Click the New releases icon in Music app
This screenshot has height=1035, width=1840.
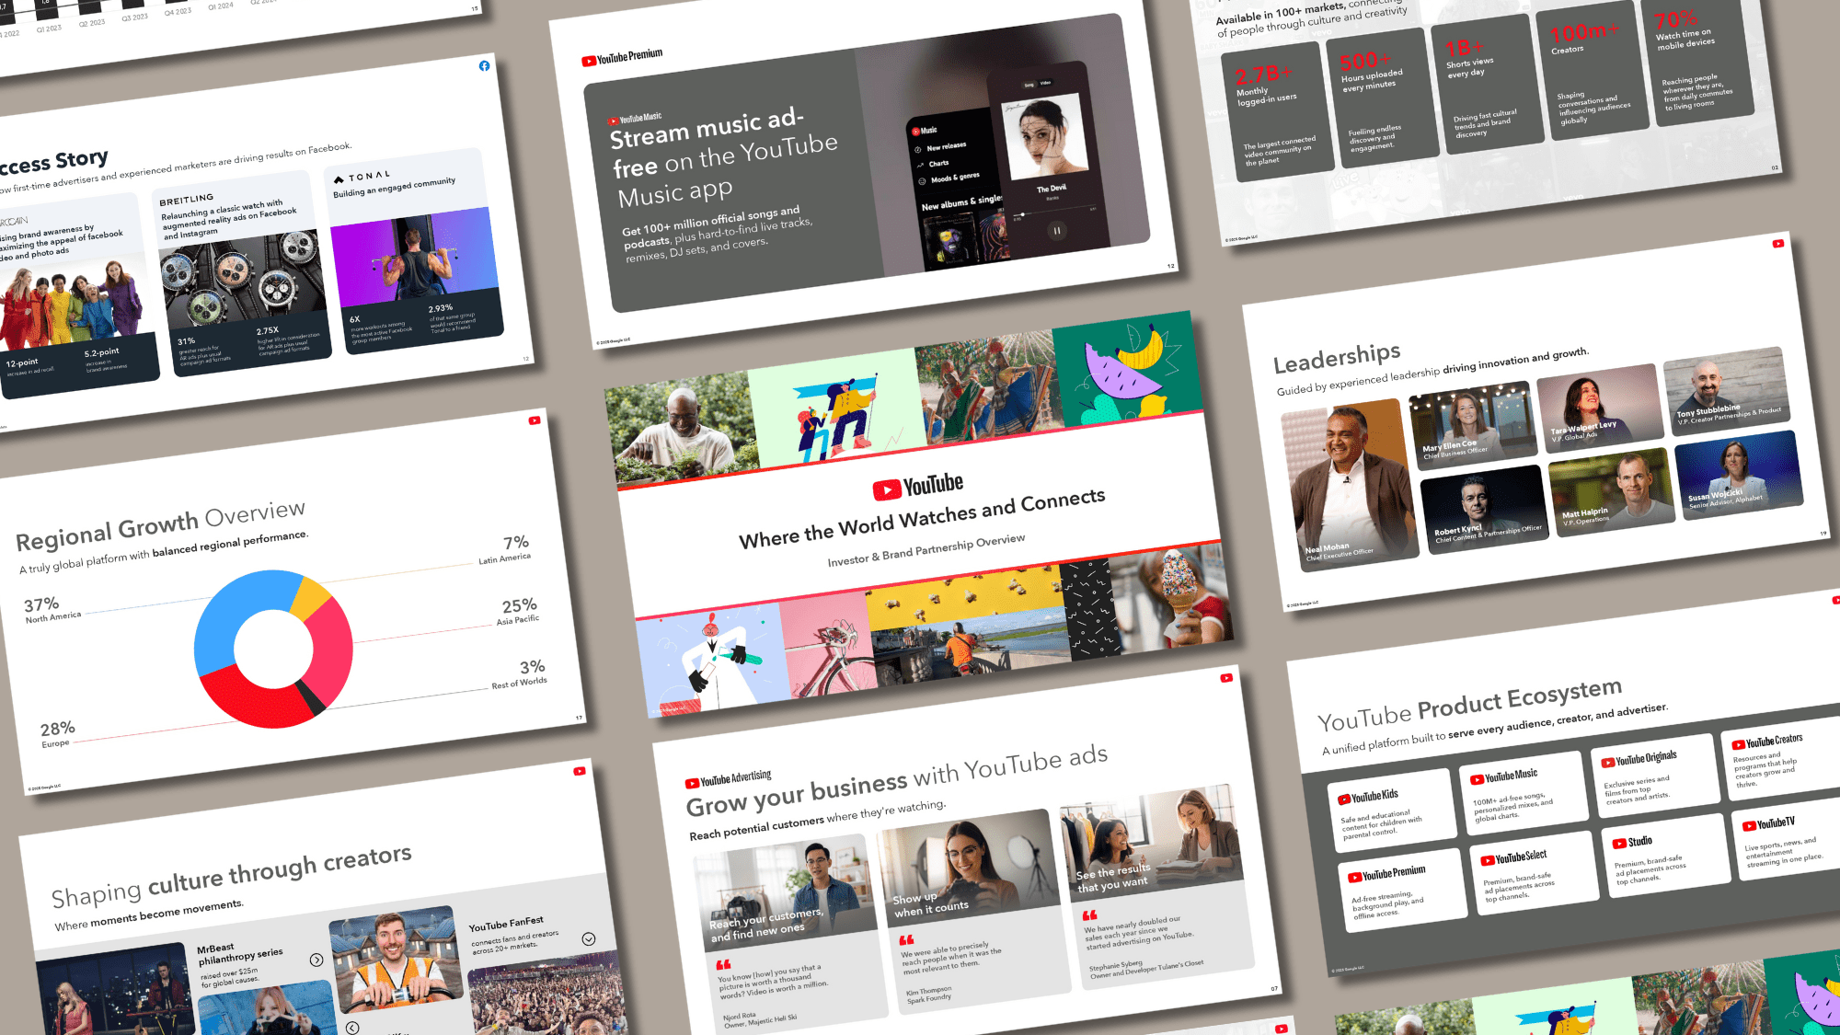pyautogui.click(x=917, y=149)
